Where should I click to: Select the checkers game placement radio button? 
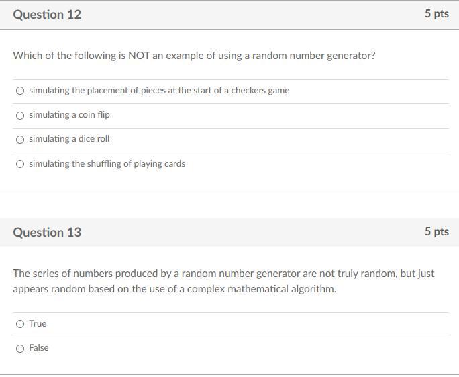20,91
